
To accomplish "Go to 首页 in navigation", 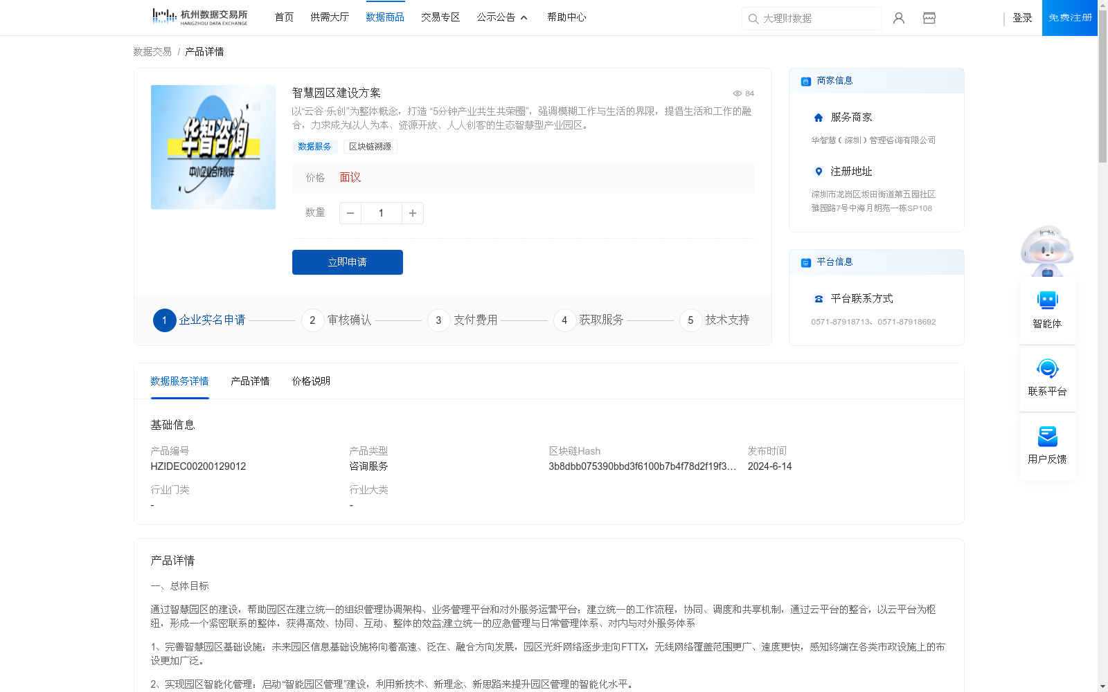I will coord(284,17).
